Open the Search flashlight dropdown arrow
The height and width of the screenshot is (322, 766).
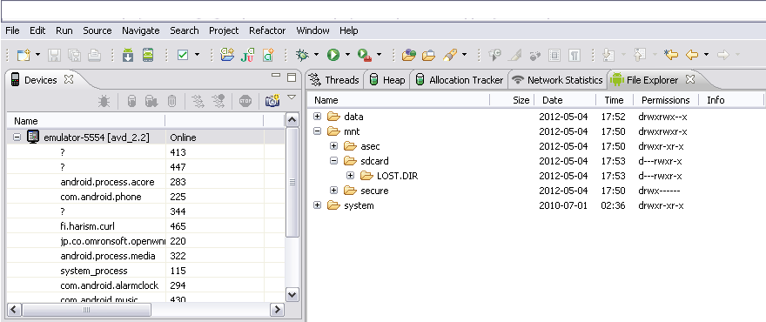(464, 55)
